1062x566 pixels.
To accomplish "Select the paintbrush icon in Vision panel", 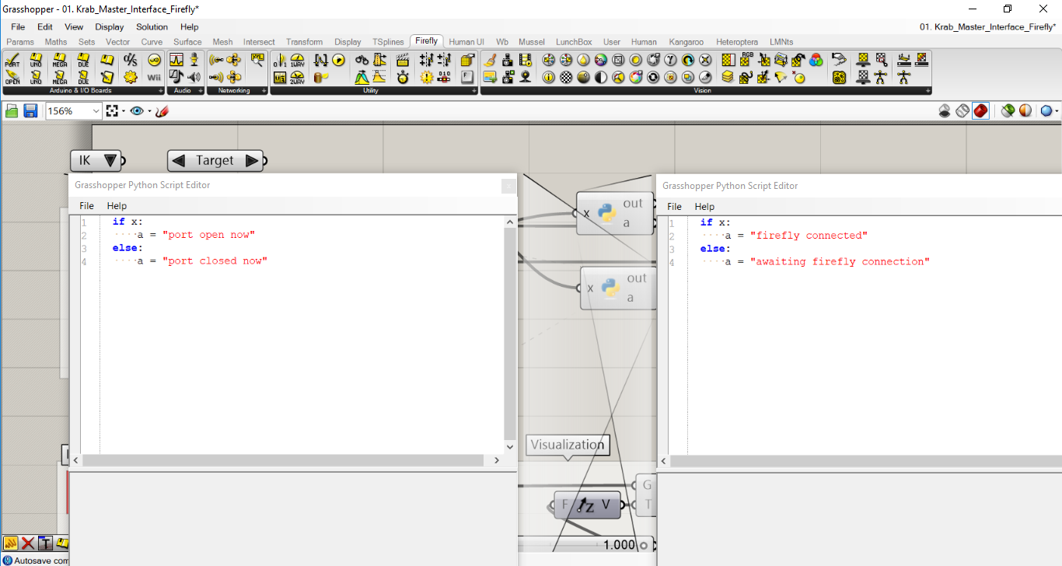I will click(490, 60).
